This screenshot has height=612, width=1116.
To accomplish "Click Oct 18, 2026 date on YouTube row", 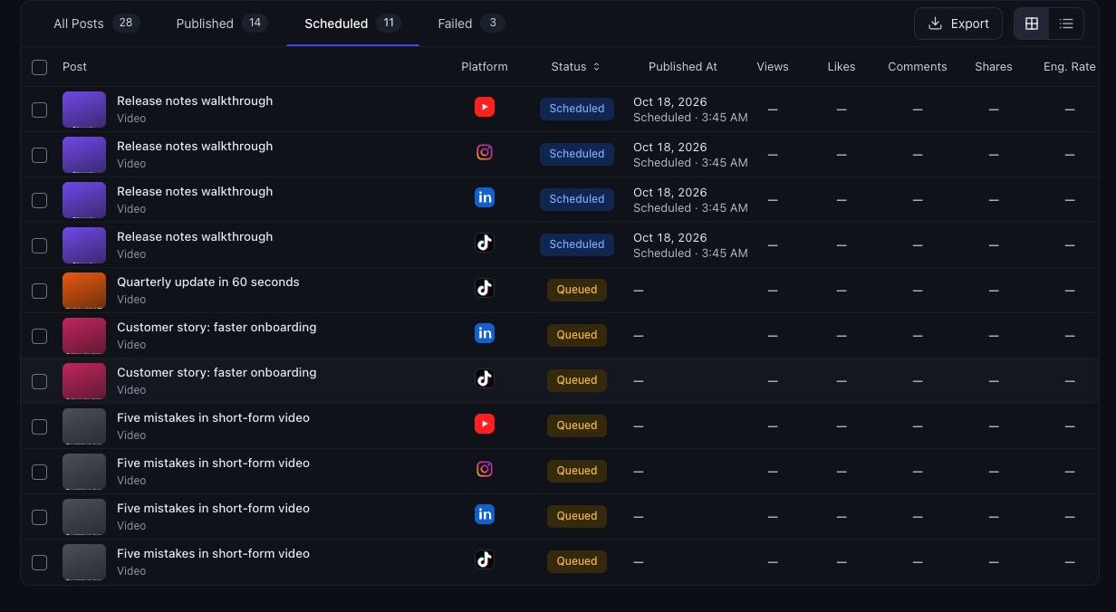I will coord(670,101).
